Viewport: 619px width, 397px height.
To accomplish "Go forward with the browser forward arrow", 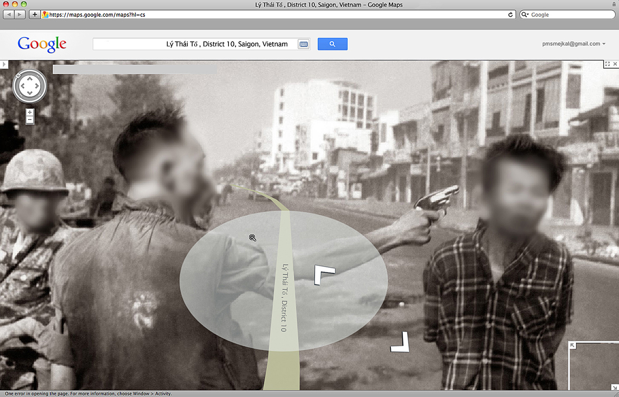I will pyautogui.click(x=20, y=15).
